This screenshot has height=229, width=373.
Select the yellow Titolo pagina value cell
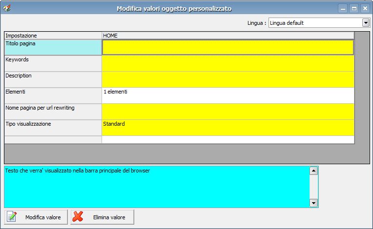click(228, 47)
